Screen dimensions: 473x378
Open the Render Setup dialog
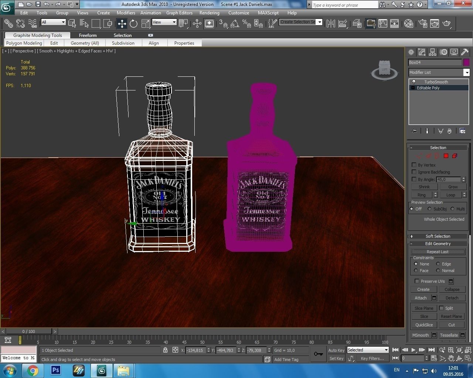423,24
